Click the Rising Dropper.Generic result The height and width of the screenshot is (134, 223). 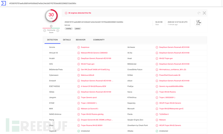click(x=97, y=120)
